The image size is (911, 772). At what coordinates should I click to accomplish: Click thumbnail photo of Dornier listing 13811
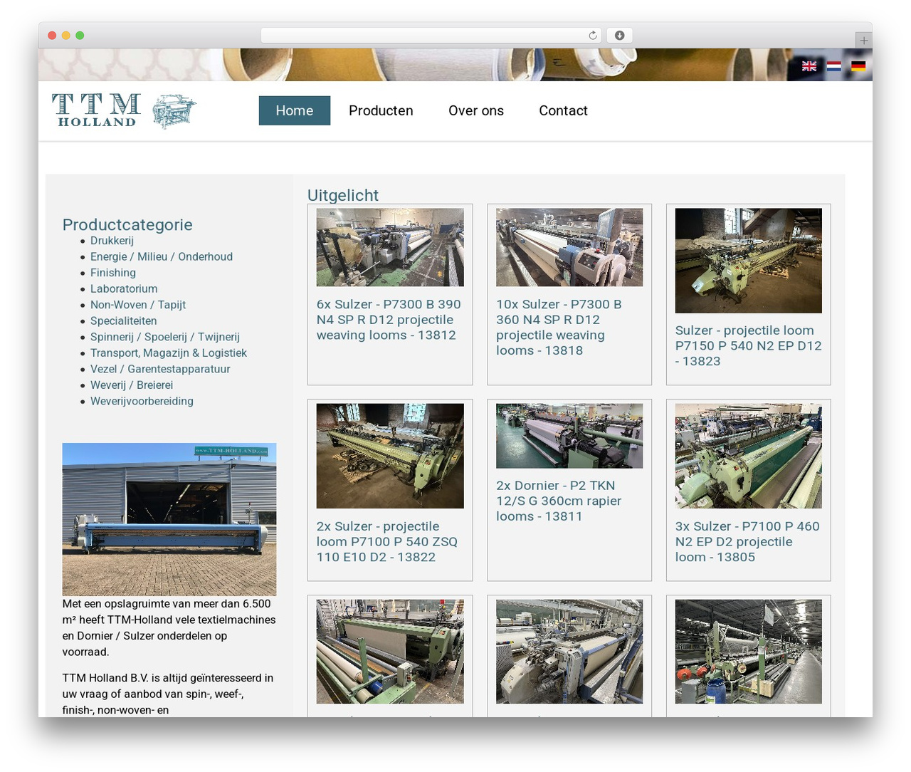(x=569, y=436)
